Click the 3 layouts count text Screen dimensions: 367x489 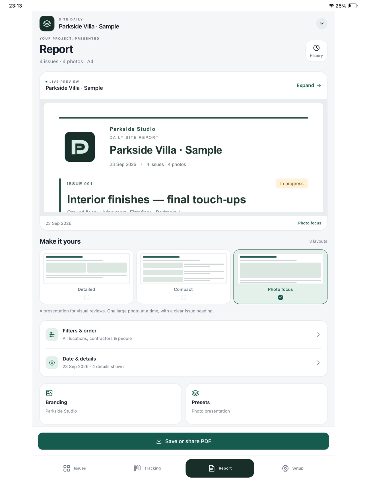318,241
